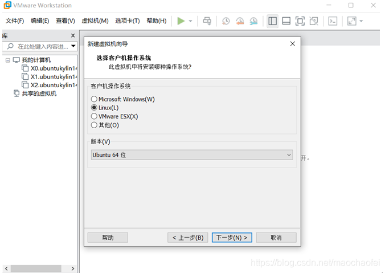The height and width of the screenshot is (273, 385).
Task: Click the green Power On play button
Action: pyautogui.click(x=181, y=21)
